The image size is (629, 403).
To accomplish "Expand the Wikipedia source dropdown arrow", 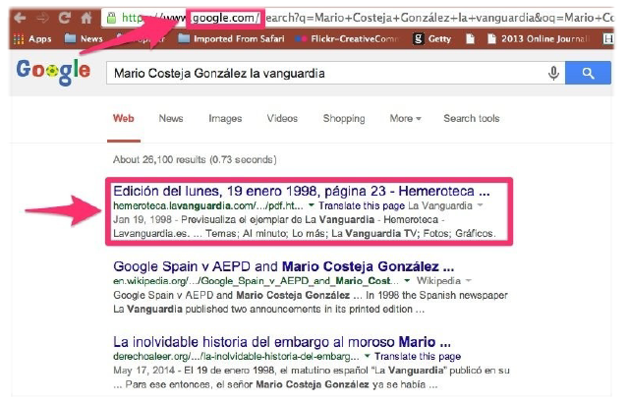I will [x=468, y=281].
